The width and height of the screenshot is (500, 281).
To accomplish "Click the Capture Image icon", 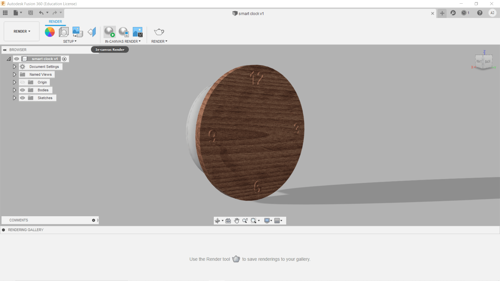I will pyautogui.click(x=137, y=32).
